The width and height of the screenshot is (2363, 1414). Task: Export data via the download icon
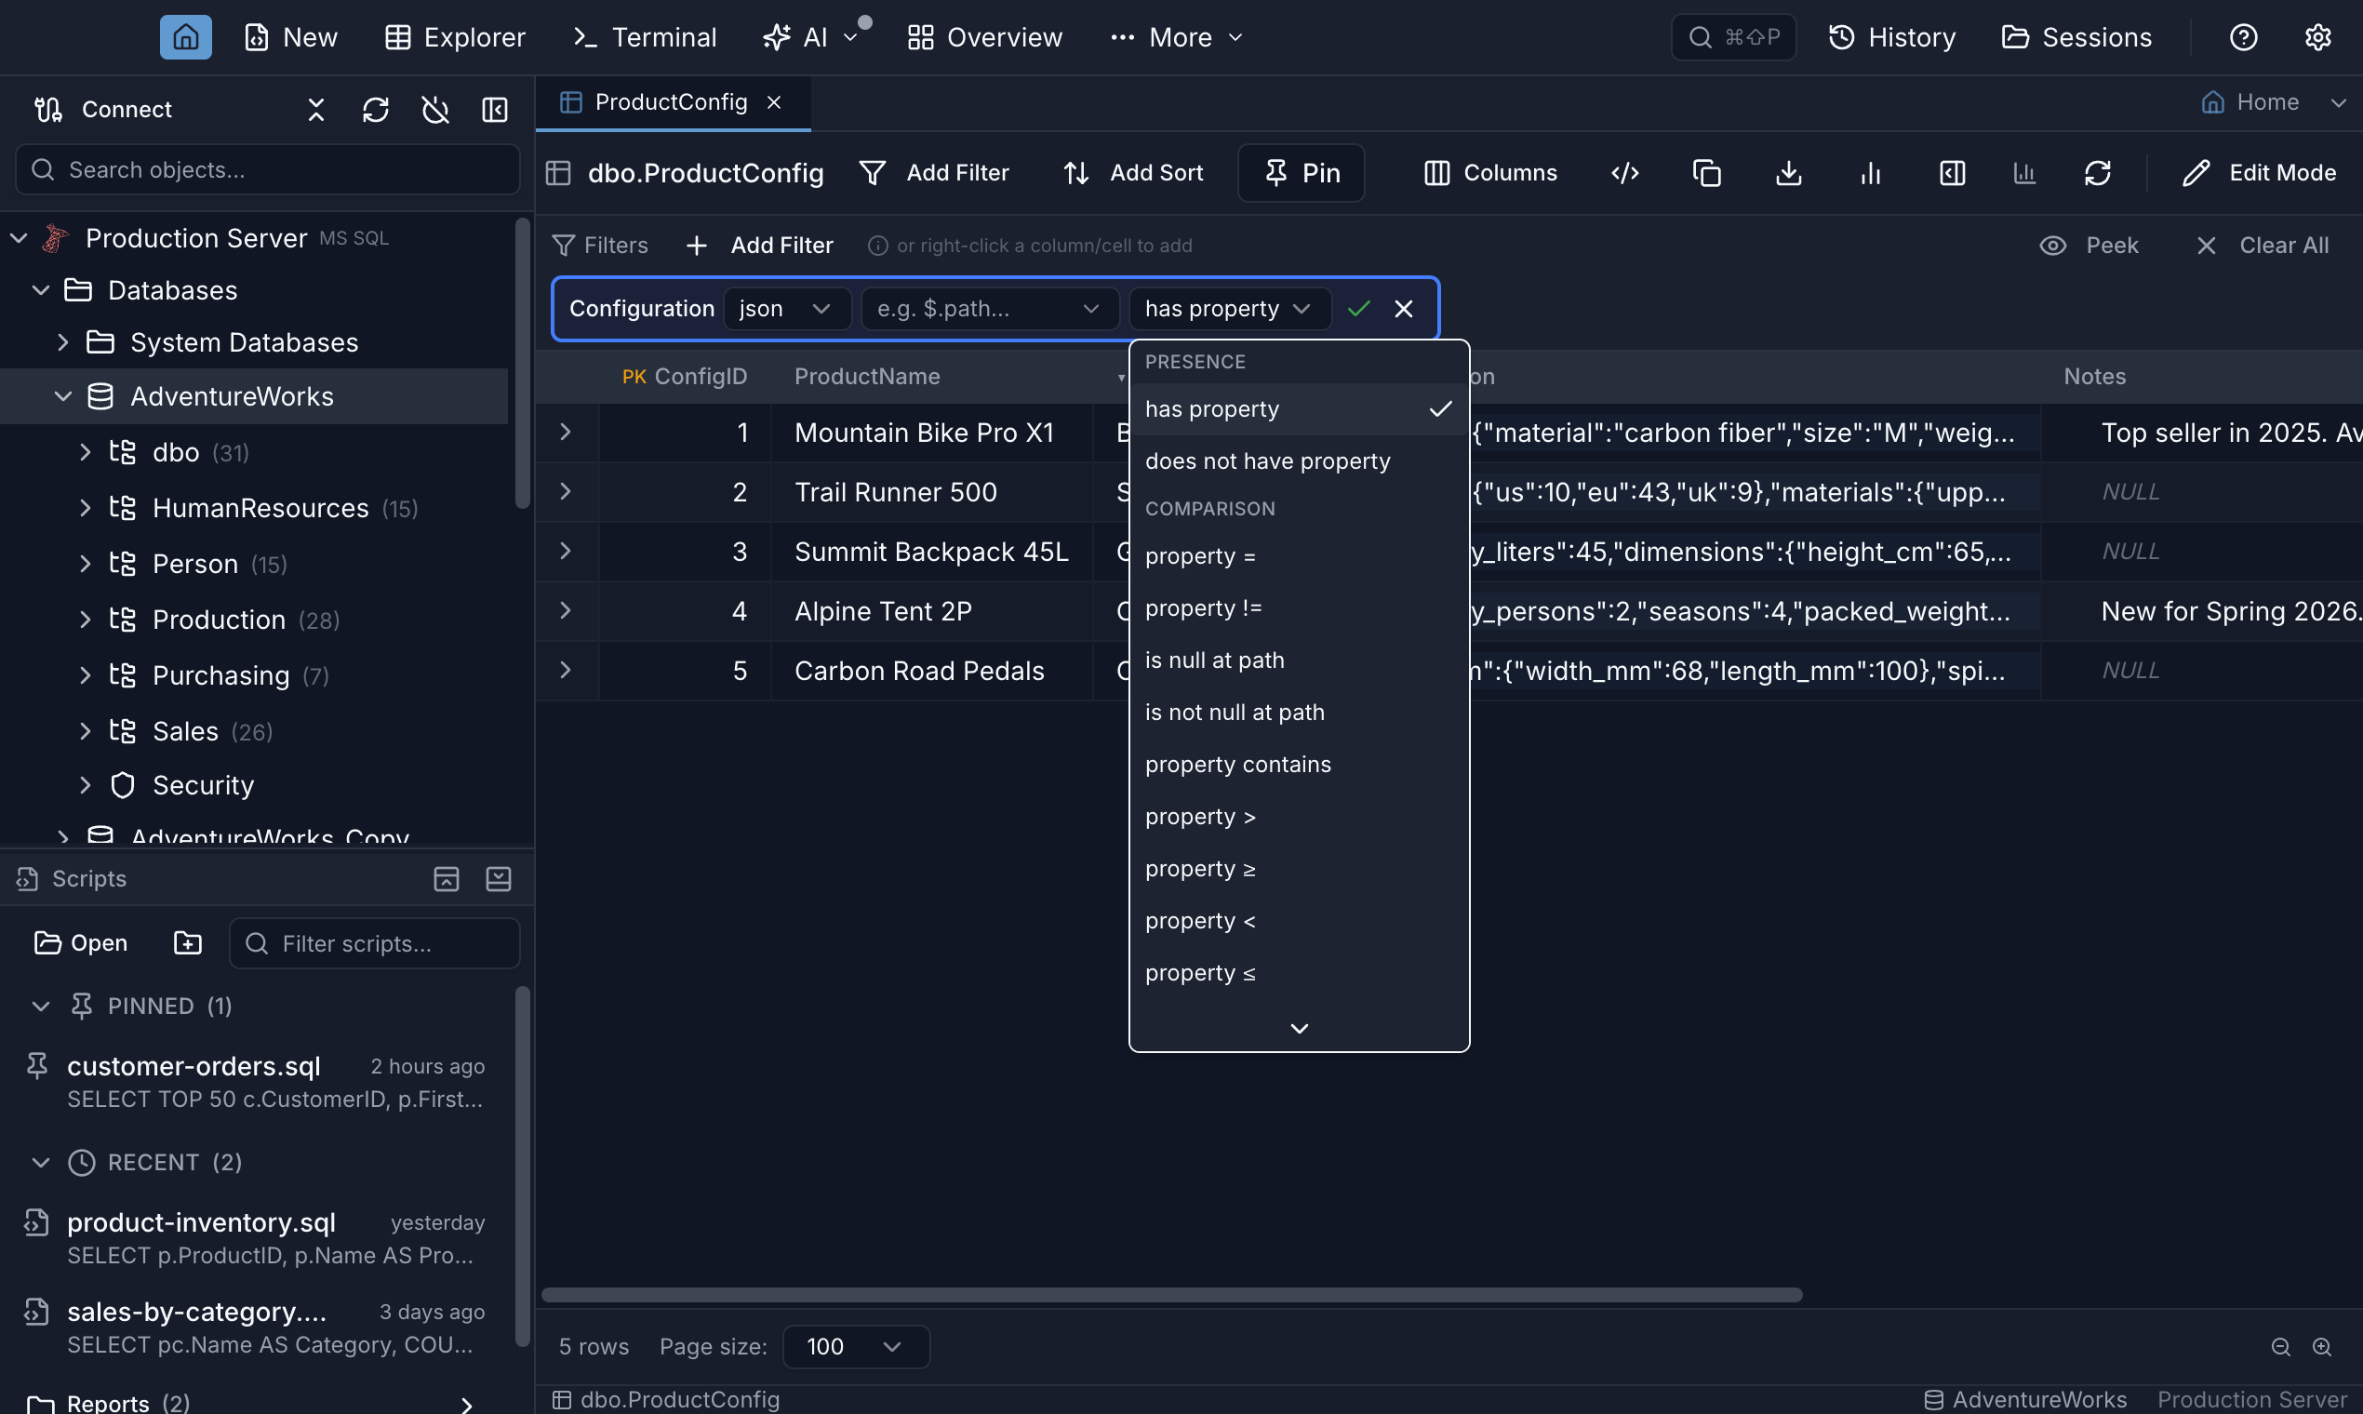pyautogui.click(x=1788, y=172)
